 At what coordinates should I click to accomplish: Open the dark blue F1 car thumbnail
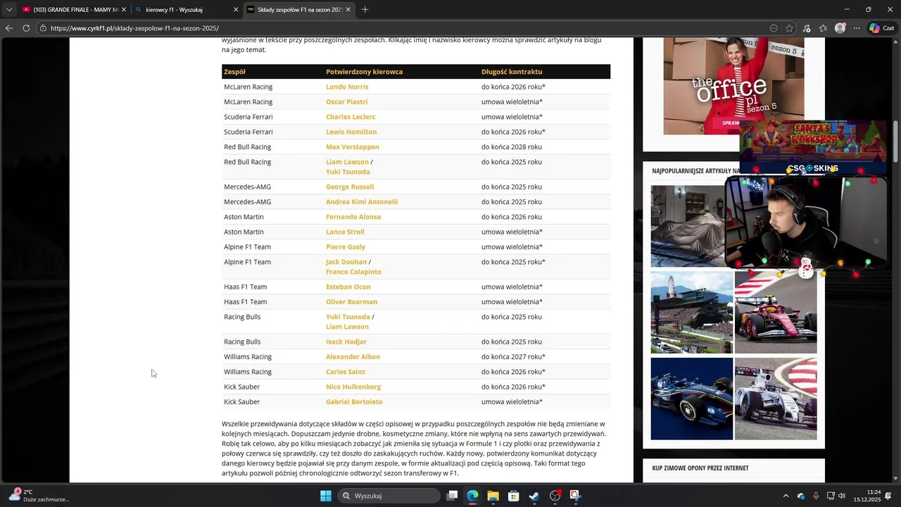[x=691, y=399]
